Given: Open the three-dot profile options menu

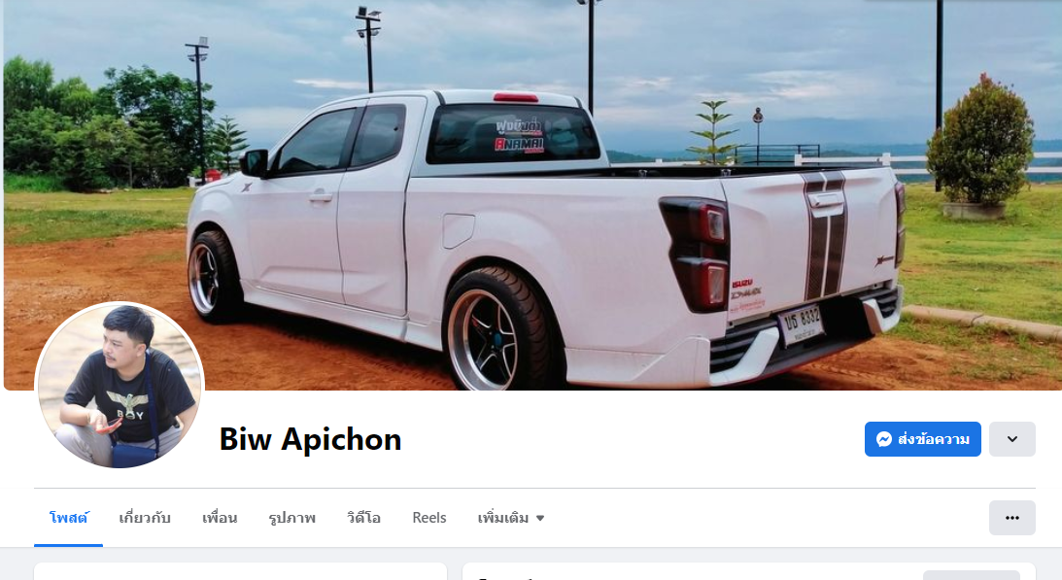Looking at the screenshot, I should click(x=1011, y=518).
